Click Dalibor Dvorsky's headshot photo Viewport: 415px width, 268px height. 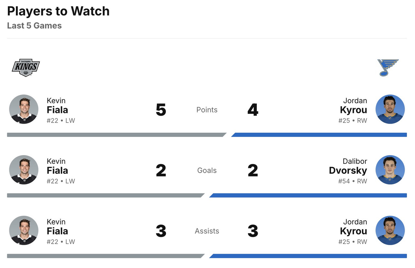coord(390,170)
